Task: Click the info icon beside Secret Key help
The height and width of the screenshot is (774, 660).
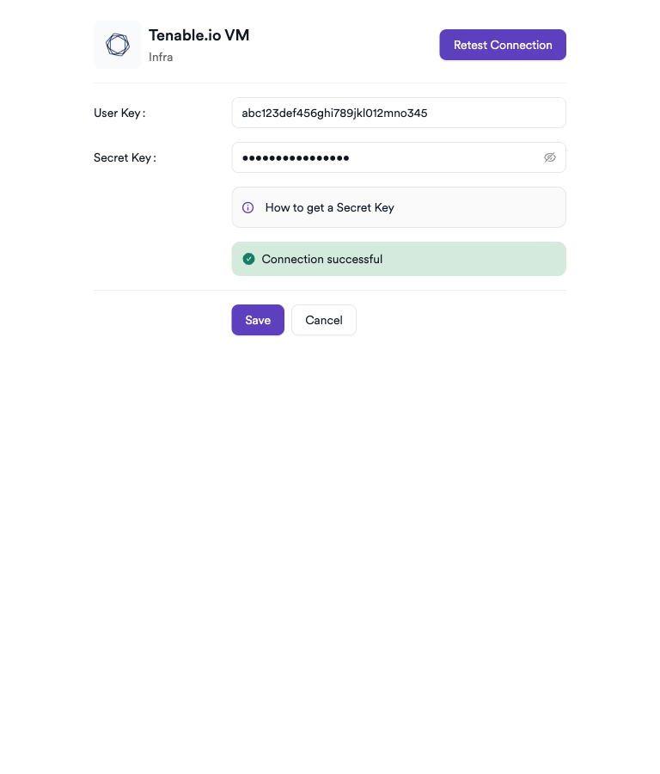Action: 247,207
